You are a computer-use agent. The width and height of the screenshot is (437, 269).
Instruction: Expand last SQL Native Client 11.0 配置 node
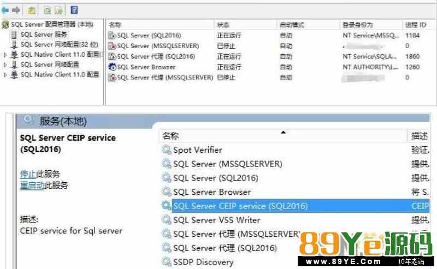tap(5, 75)
